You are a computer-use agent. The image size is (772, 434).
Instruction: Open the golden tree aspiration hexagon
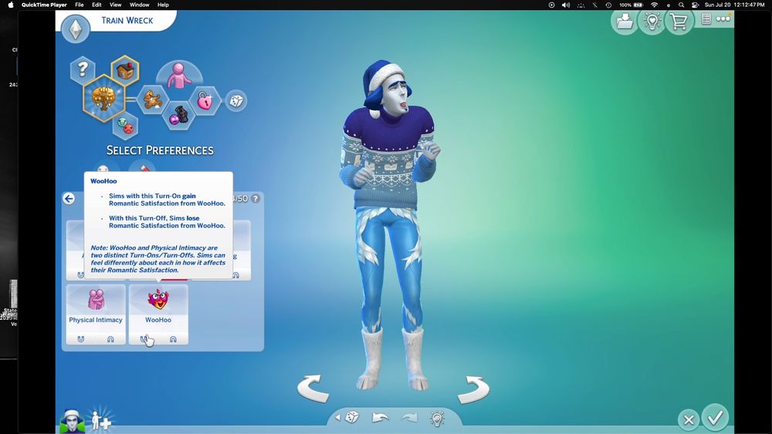pyautogui.click(x=104, y=99)
